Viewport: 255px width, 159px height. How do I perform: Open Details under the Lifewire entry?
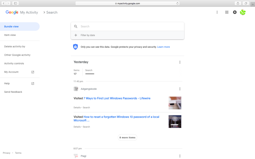pos(77,108)
